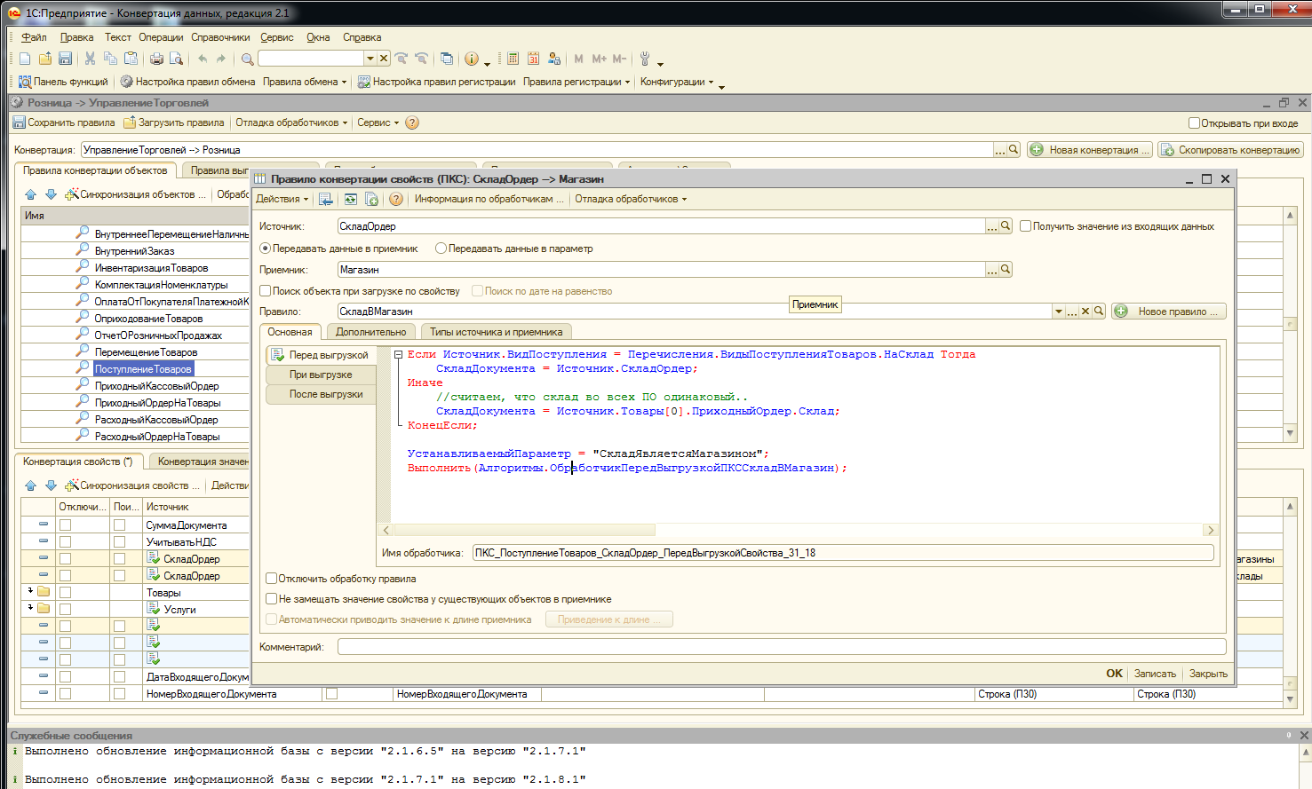
Task: Clear the Правило field with X icon
Action: point(1085,312)
